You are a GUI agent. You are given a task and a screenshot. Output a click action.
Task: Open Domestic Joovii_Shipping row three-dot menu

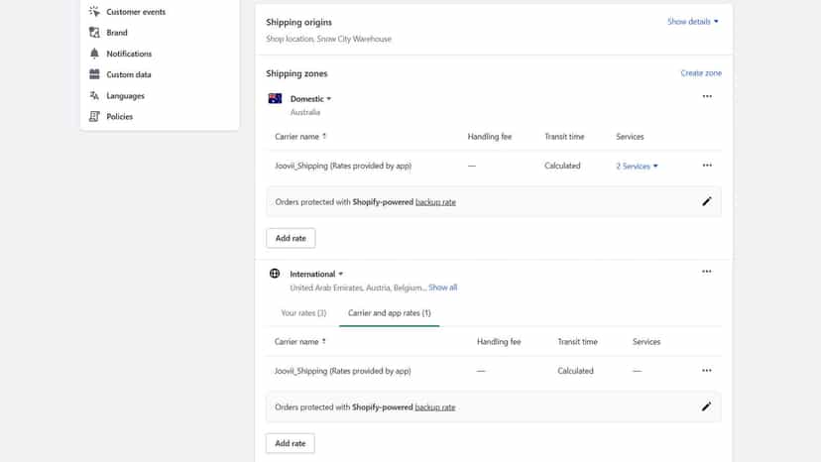pyautogui.click(x=707, y=166)
